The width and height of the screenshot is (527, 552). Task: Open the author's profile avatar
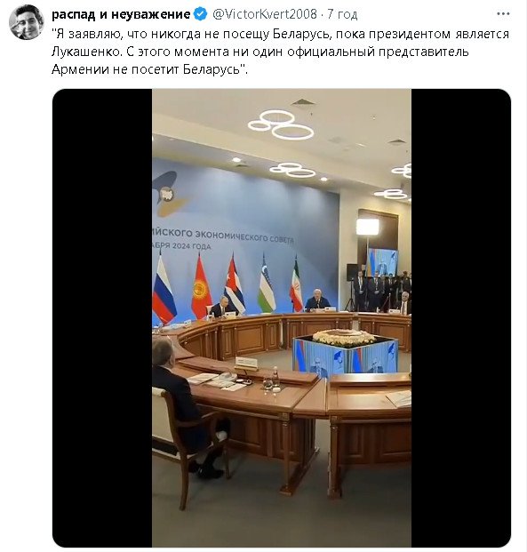[x=26, y=22]
